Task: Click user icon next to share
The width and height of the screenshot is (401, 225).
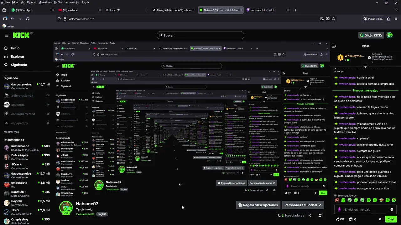Action: pos(320,215)
